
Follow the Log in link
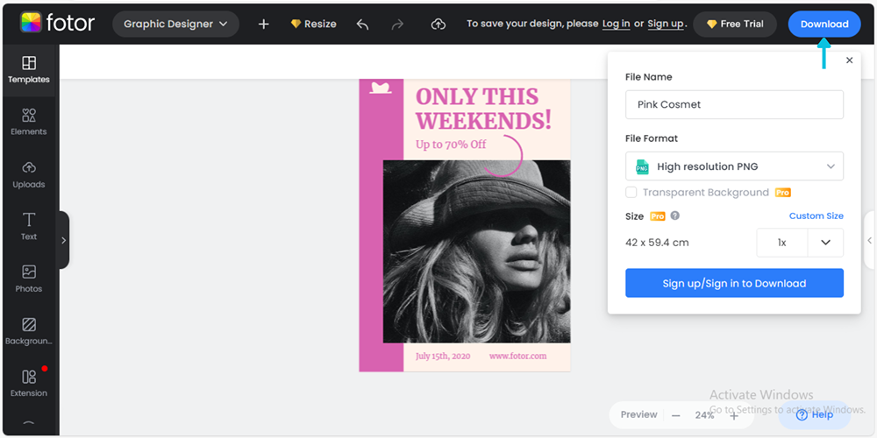pos(616,25)
